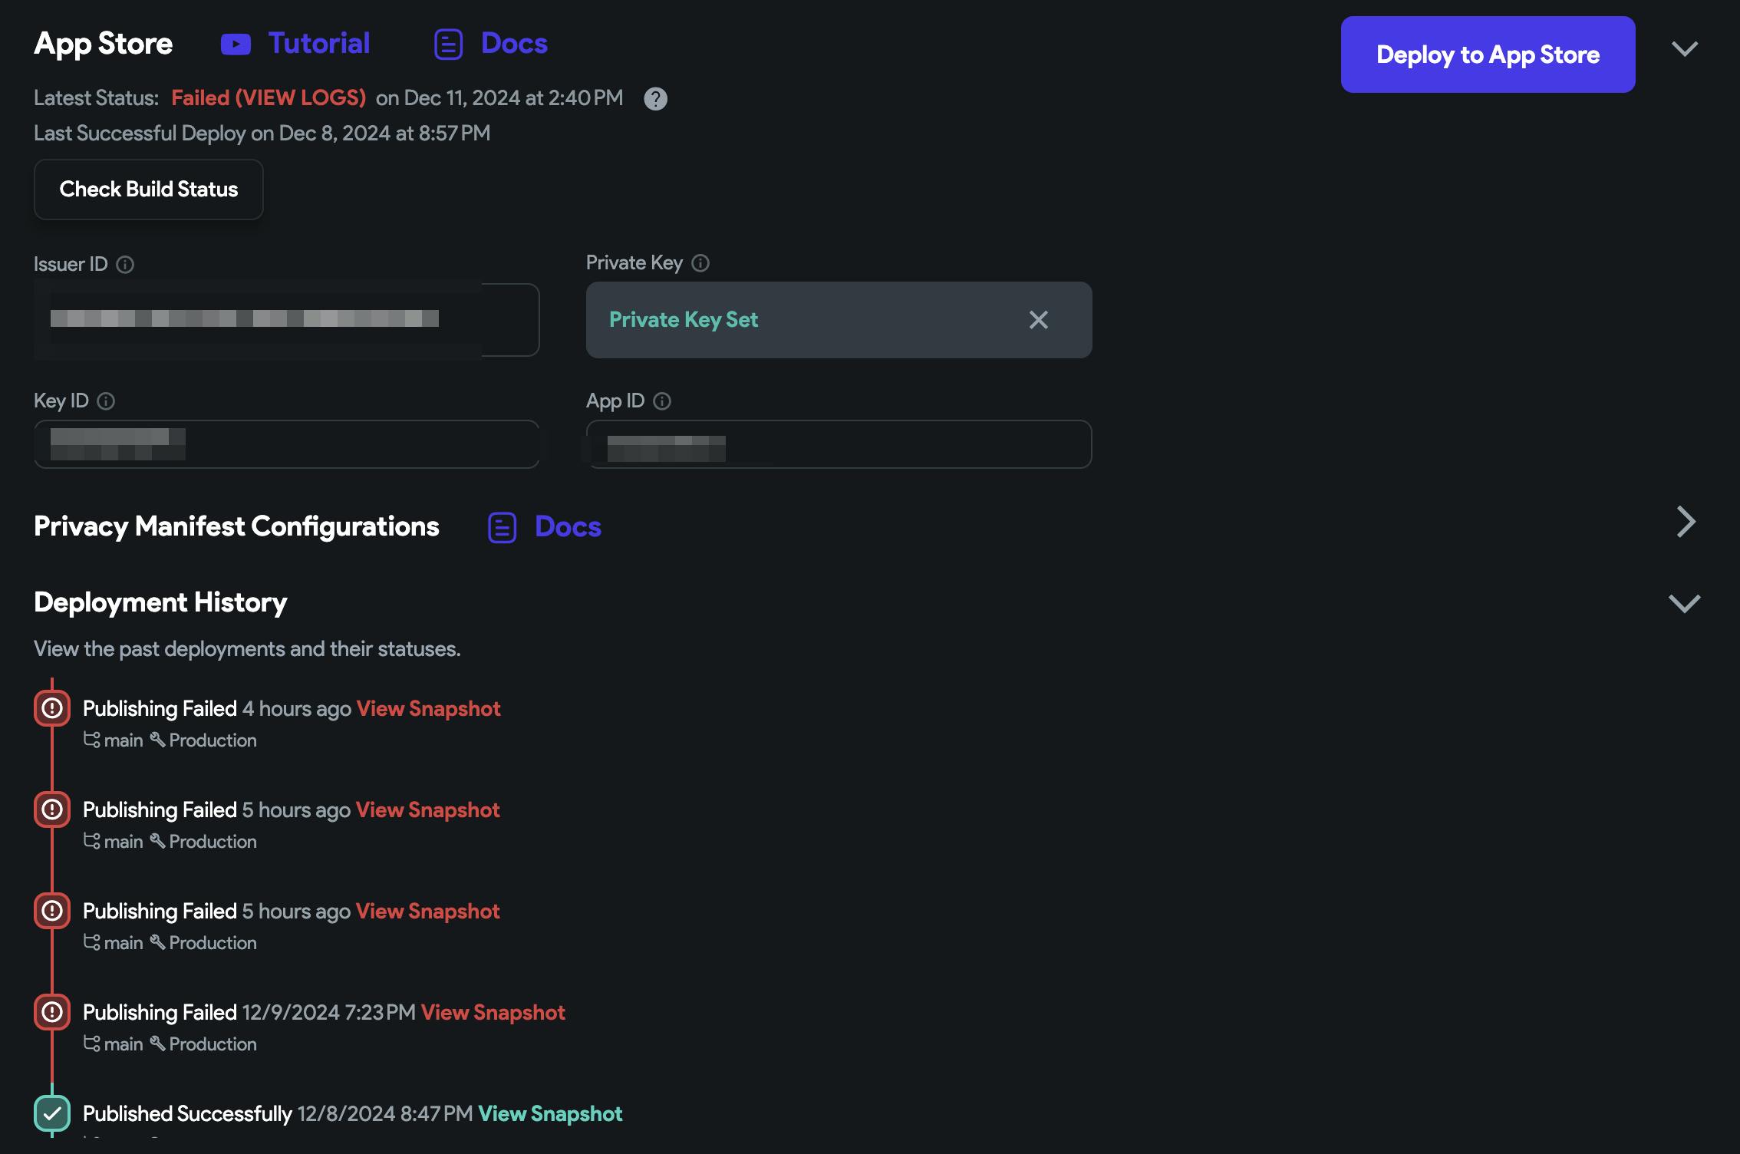This screenshot has height=1154, width=1740.
Task: Click Check Build Status button
Action: tap(149, 190)
